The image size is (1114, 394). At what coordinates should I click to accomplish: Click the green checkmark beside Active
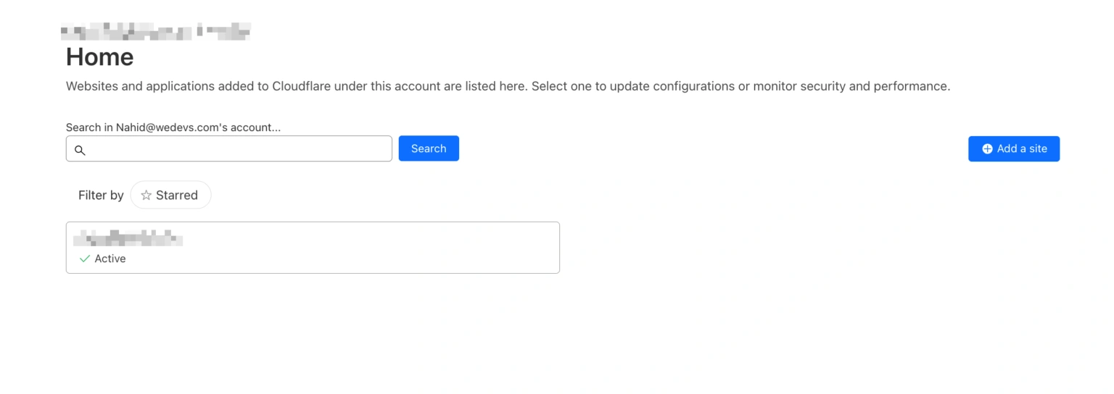(85, 259)
